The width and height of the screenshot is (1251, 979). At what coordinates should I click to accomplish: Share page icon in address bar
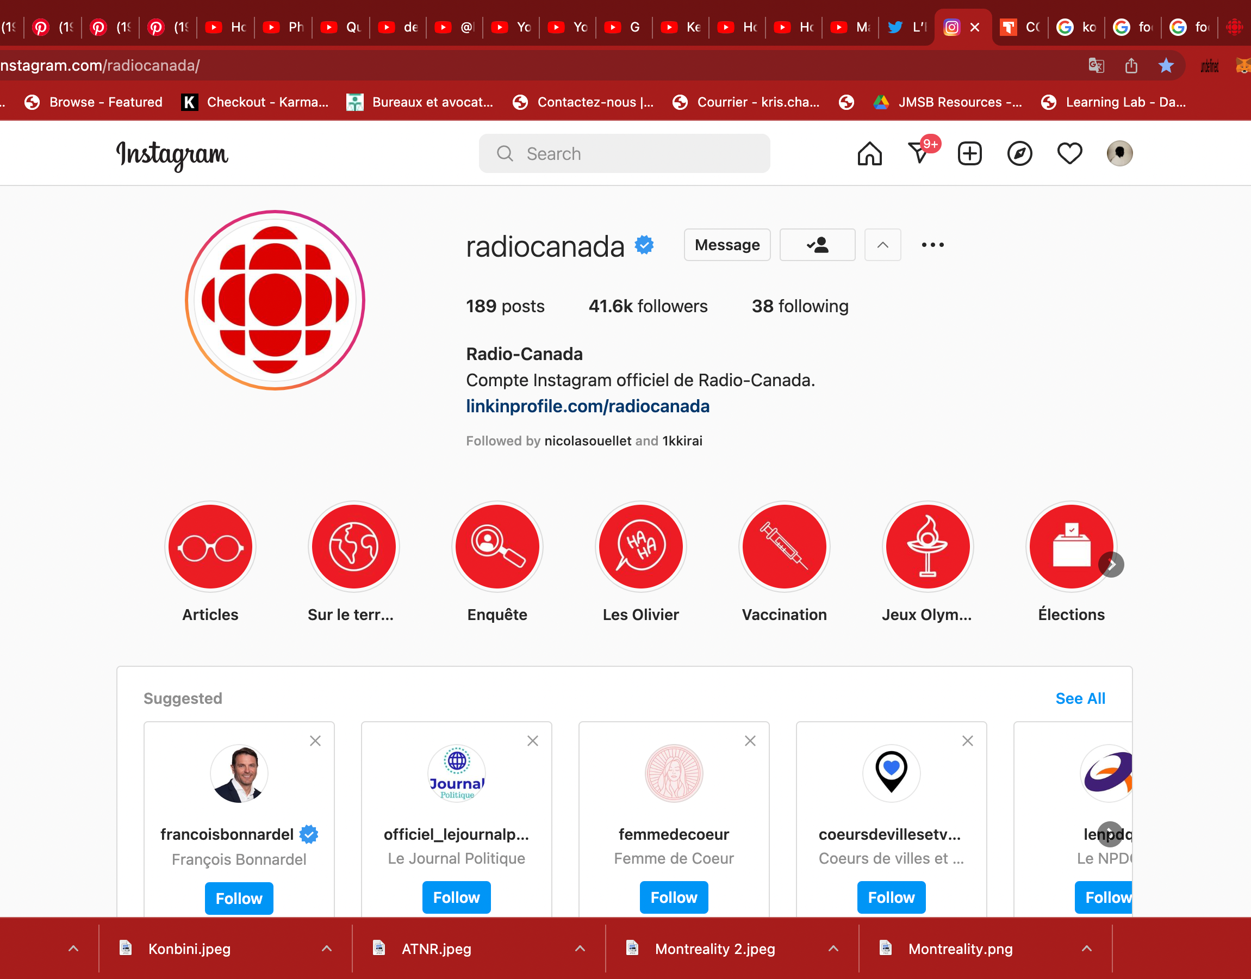pos(1131,65)
